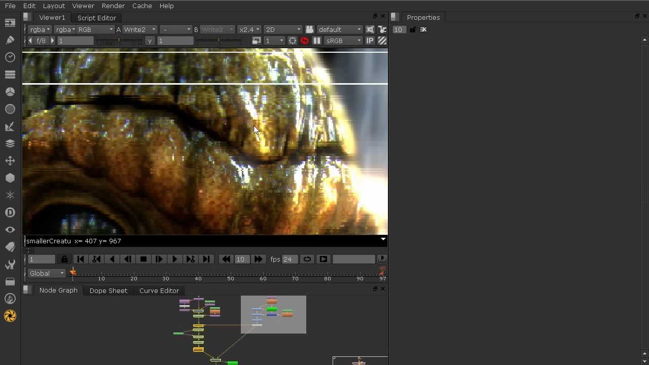Click the ROI region icon in viewer

293,41
